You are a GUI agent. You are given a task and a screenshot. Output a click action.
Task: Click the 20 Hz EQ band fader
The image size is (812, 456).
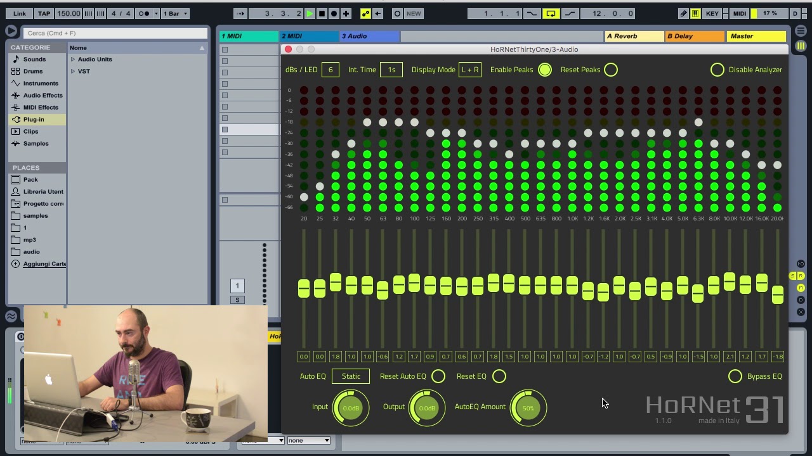click(304, 289)
